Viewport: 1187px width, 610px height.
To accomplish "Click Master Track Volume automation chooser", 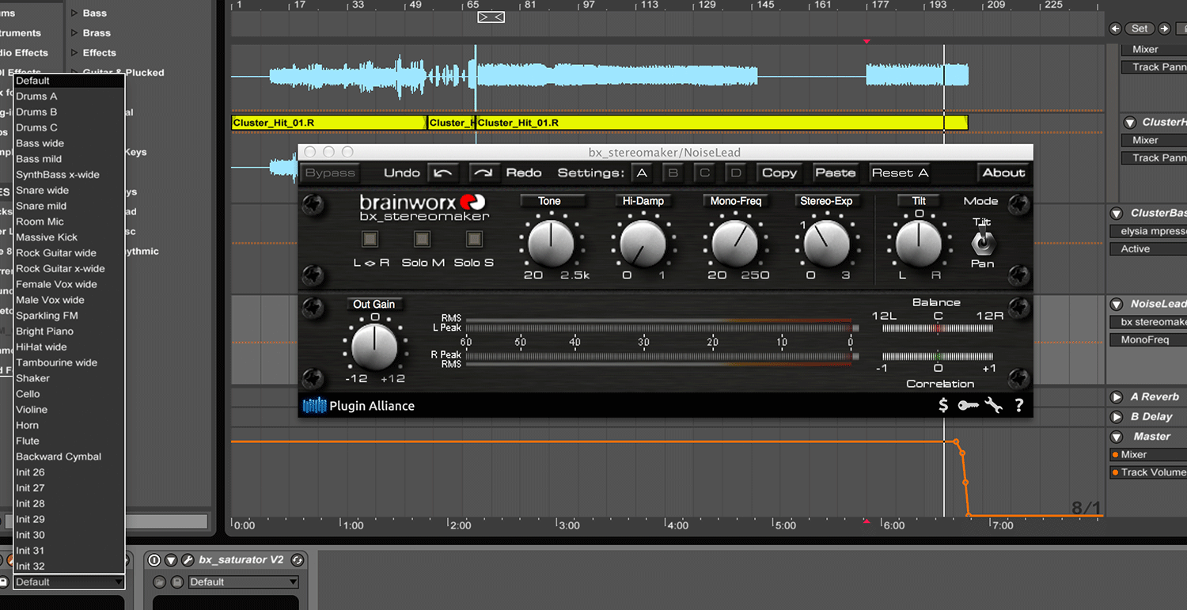I will (1149, 472).
